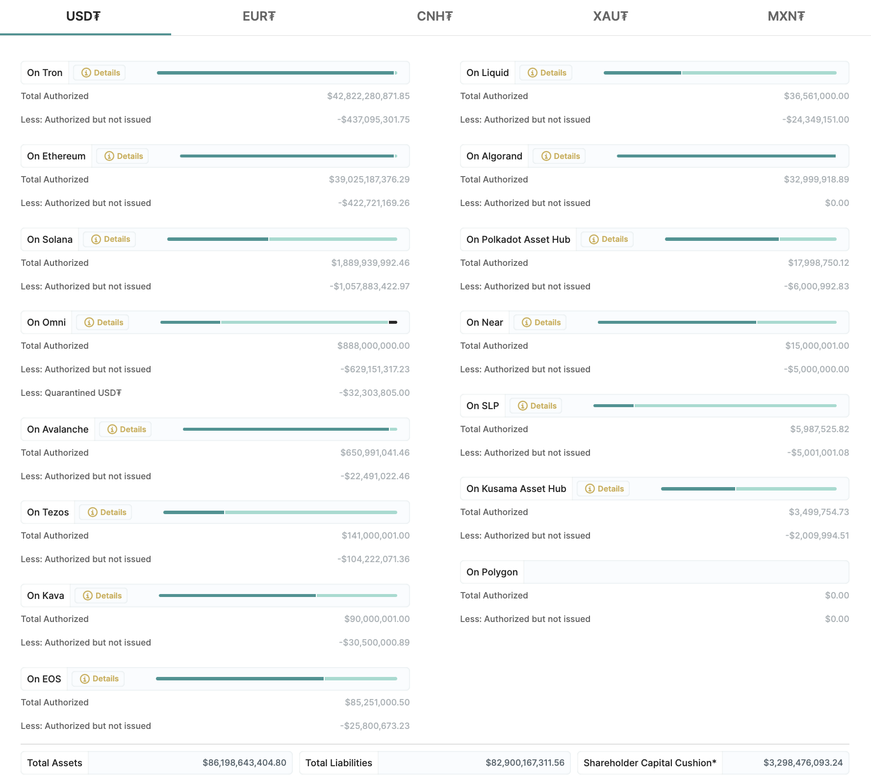Click Total Assets value $86,198,643,404.80
Image resolution: width=871 pixels, height=778 pixels.
[x=244, y=763]
